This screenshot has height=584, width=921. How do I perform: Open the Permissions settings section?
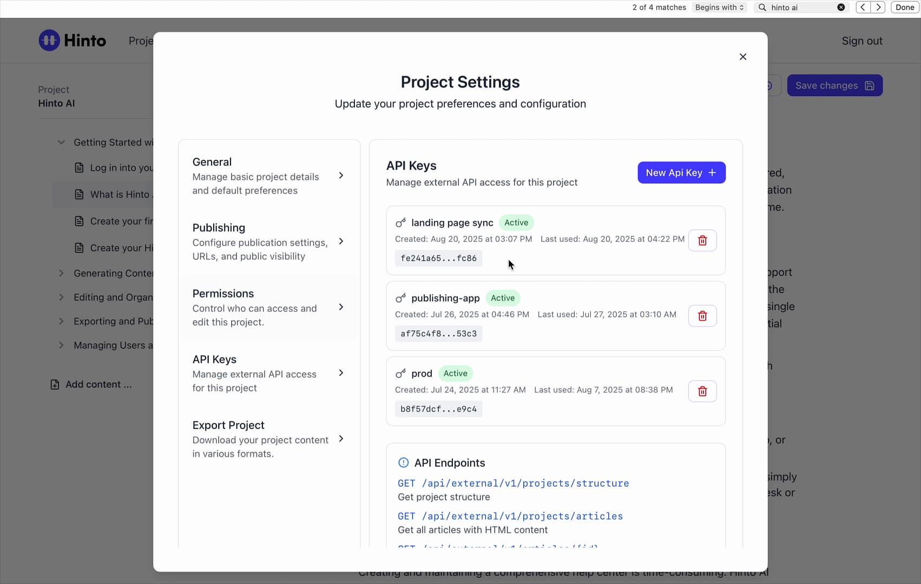[x=269, y=307]
